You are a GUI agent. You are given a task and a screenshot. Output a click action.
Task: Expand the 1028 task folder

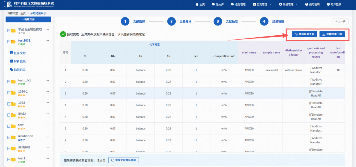click(x=9, y=104)
